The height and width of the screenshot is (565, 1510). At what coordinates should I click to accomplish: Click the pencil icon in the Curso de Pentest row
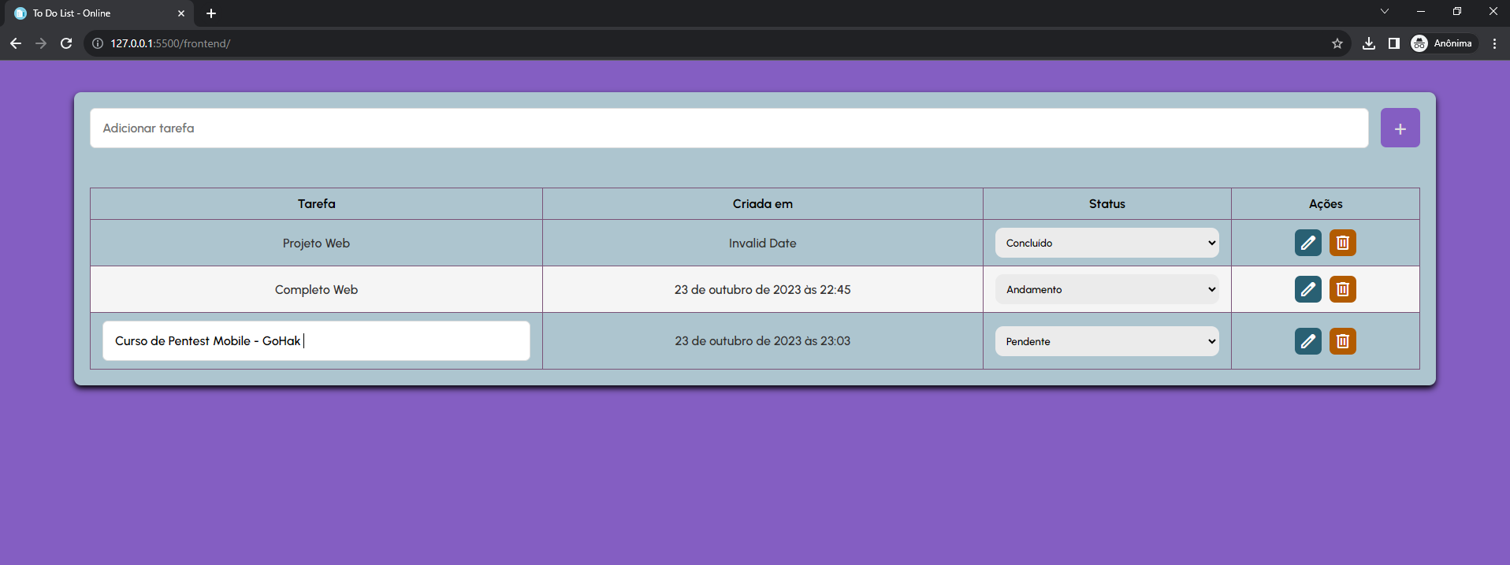point(1307,341)
